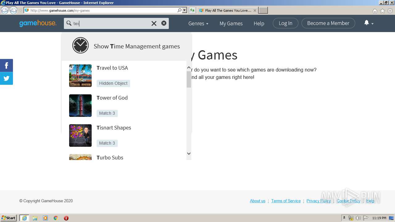Show hidden tray icons arrow

click(x=344, y=218)
